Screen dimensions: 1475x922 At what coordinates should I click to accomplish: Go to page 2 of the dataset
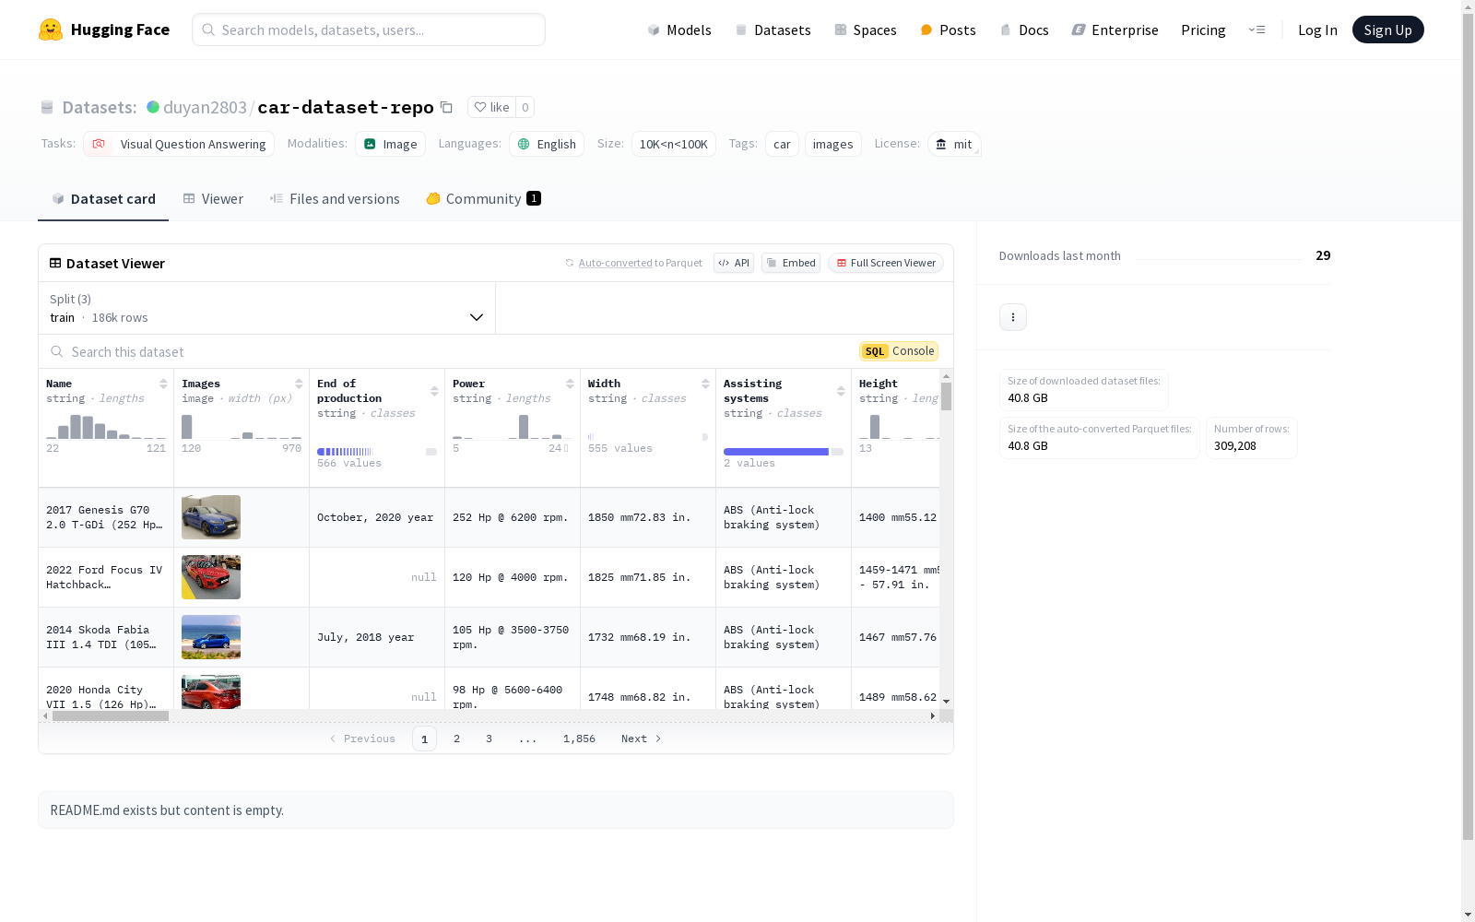pos(456,739)
